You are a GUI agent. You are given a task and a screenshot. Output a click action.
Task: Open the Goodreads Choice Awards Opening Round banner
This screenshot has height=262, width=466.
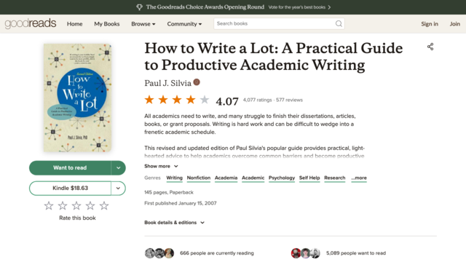click(205, 7)
